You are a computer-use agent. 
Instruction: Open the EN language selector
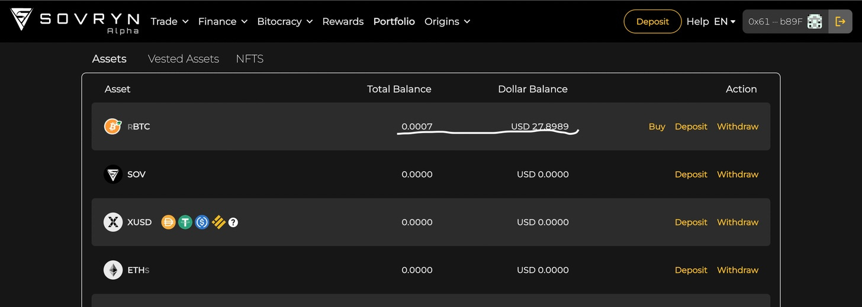click(x=725, y=21)
